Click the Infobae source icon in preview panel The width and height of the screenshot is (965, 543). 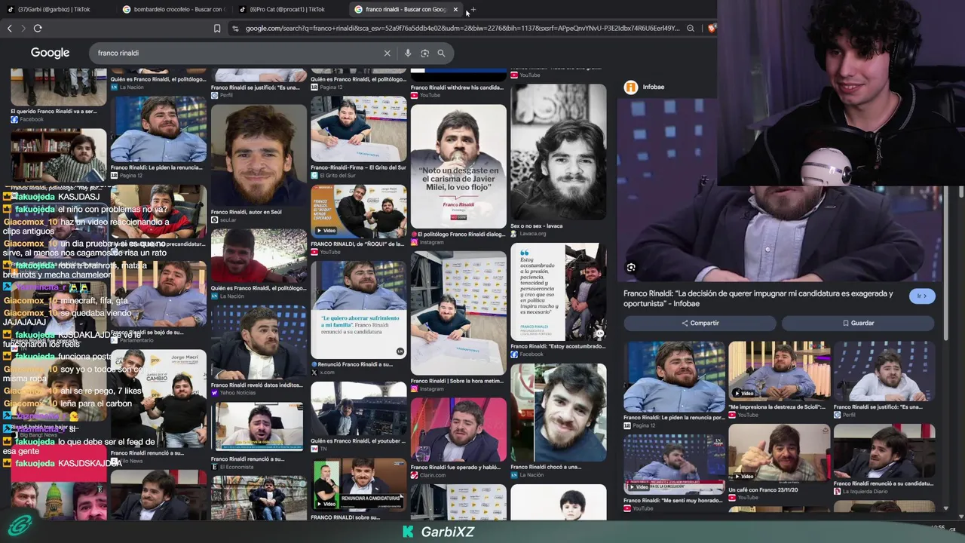[631, 87]
